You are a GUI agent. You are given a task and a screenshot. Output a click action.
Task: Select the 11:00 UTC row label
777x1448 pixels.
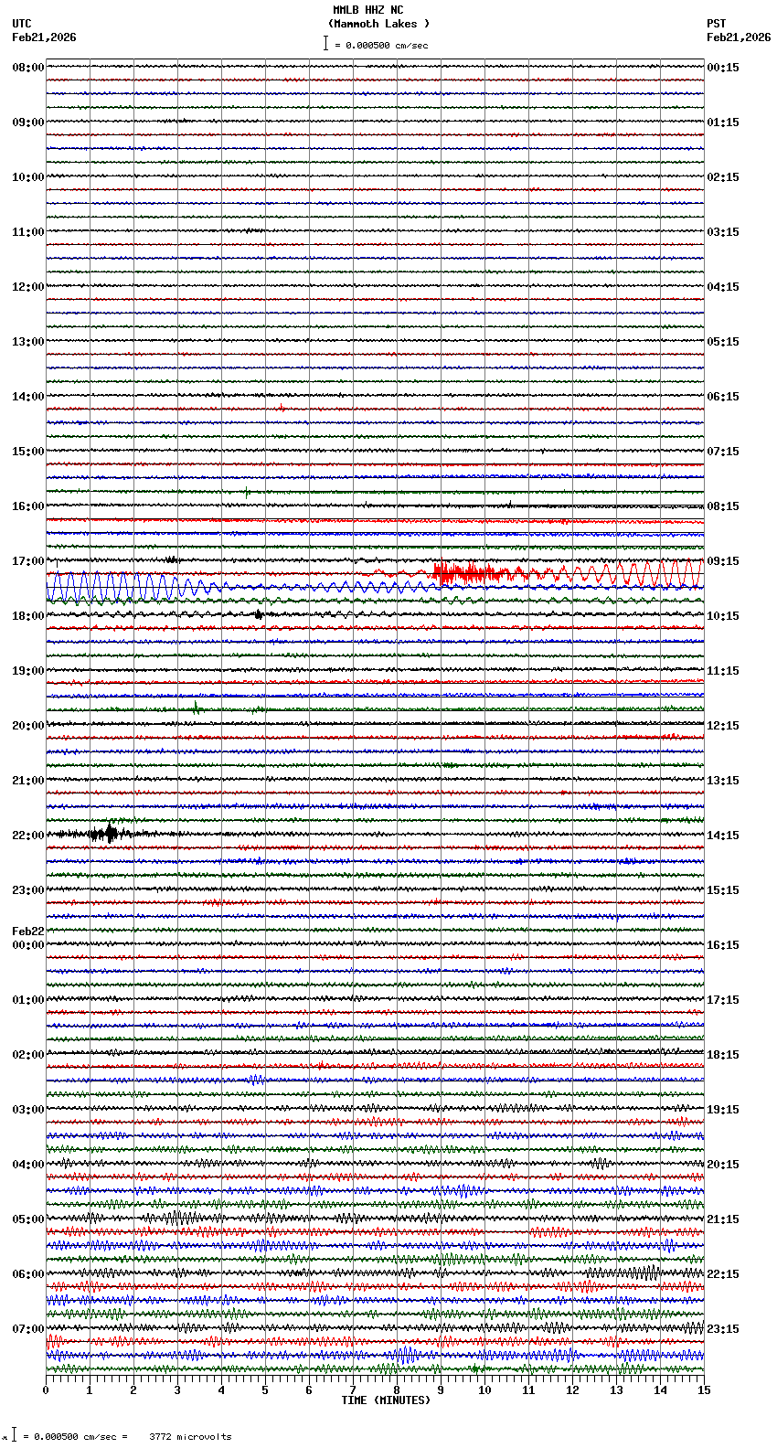[28, 232]
